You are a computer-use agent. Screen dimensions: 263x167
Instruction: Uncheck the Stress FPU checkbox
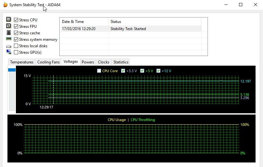pos(16,27)
